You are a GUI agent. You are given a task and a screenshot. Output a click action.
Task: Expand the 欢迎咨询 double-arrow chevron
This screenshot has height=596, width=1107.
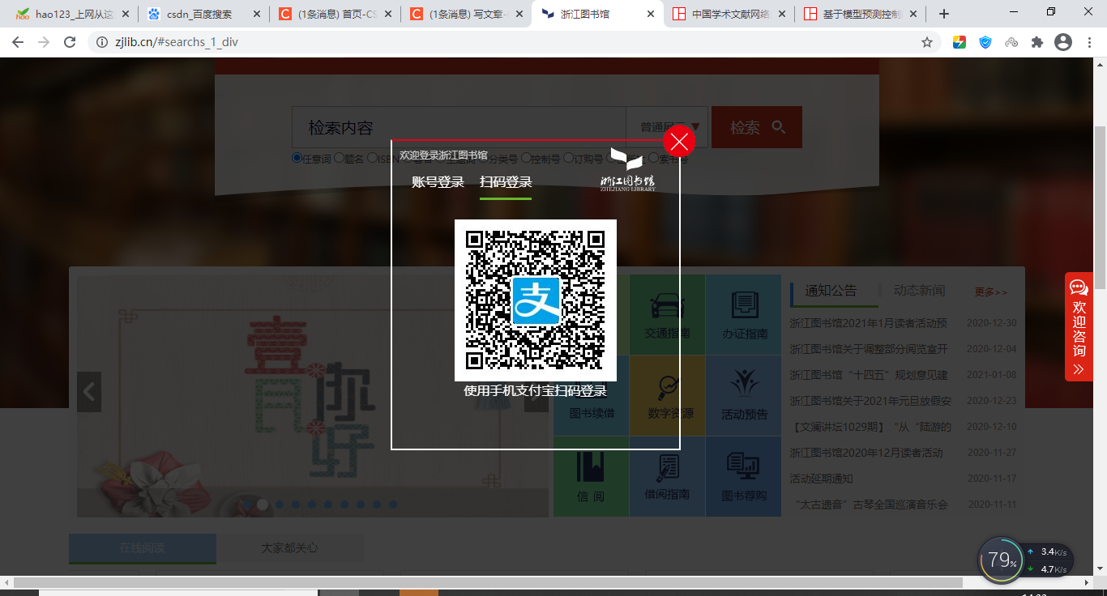click(x=1079, y=369)
